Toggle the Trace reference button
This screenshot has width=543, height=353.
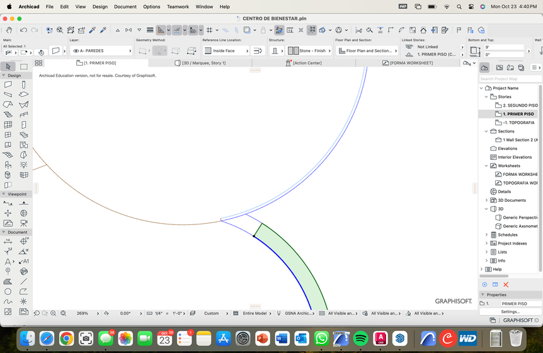pyautogui.click(x=246, y=30)
